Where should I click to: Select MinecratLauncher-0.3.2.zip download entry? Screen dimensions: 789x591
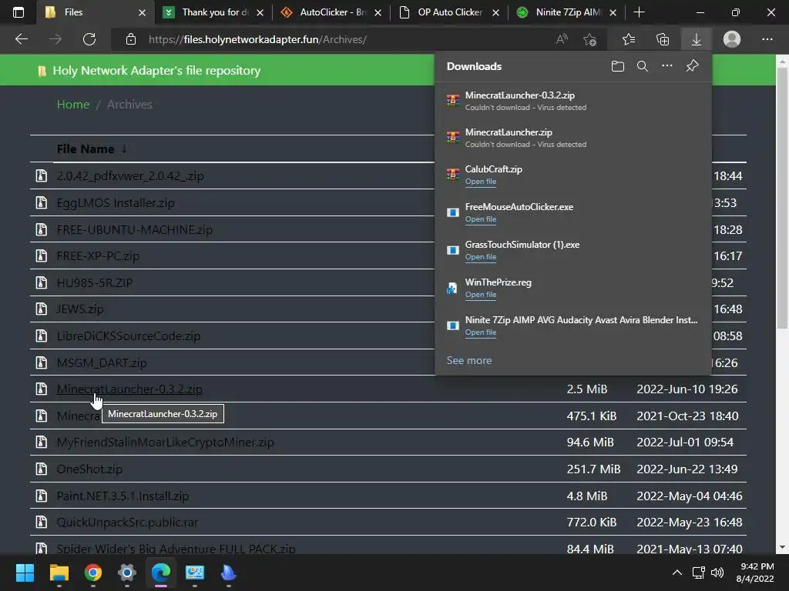(x=573, y=101)
